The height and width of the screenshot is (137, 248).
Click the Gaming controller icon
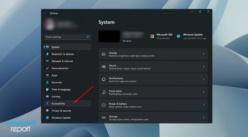(47, 96)
